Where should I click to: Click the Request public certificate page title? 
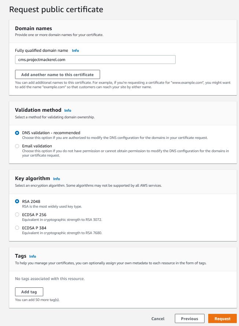click(x=56, y=9)
